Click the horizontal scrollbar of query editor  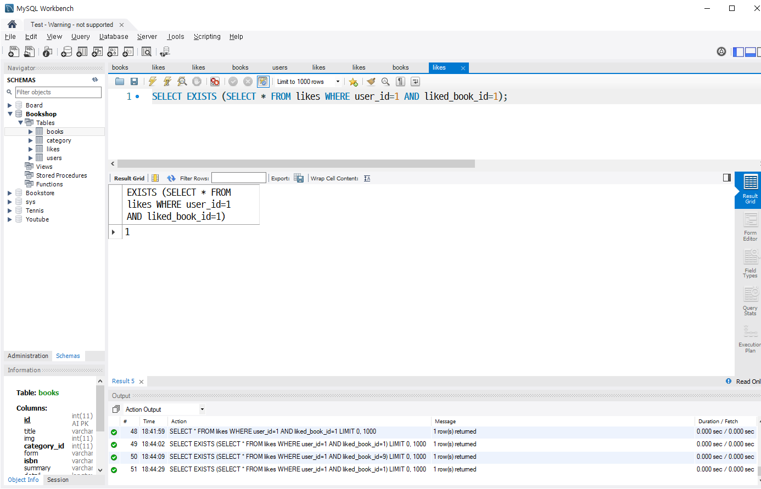click(296, 163)
